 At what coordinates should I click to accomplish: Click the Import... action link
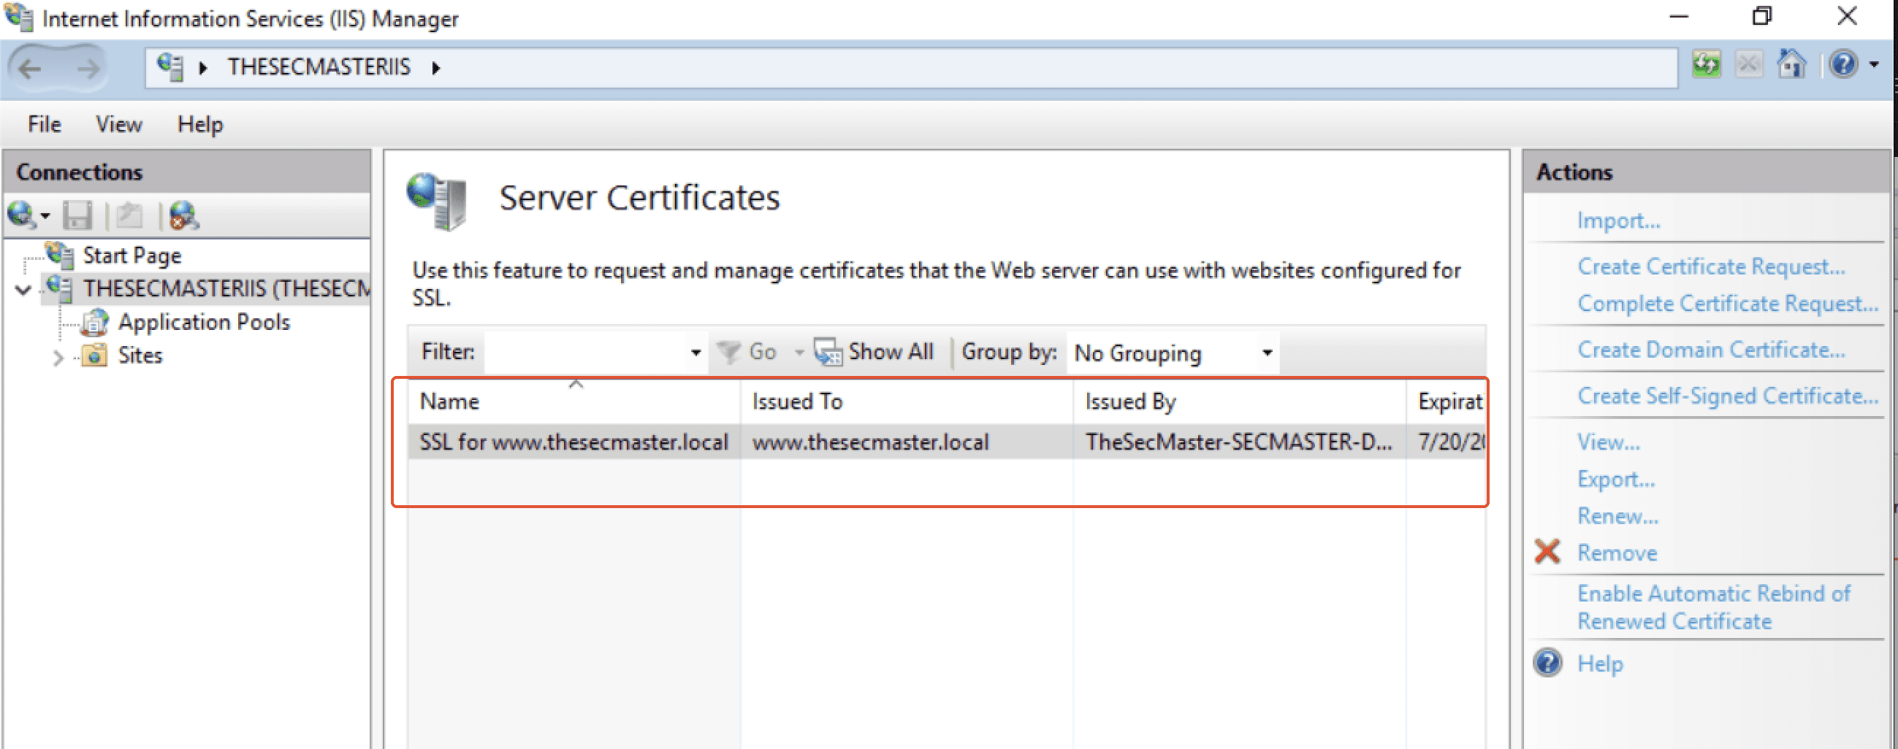point(1618,220)
